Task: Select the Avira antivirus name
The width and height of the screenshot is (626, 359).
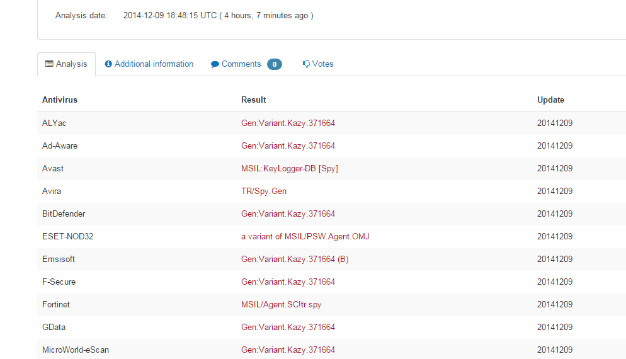Action: tap(52, 191)
